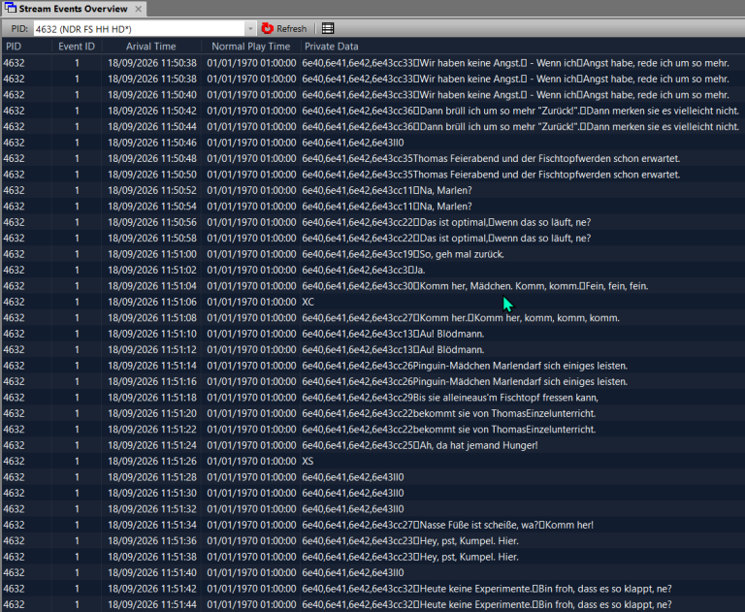Click private data in the 11:50:54 "Na, Marlen?" row
This screenshot has height=612, width=745.
tap(387, 207)
